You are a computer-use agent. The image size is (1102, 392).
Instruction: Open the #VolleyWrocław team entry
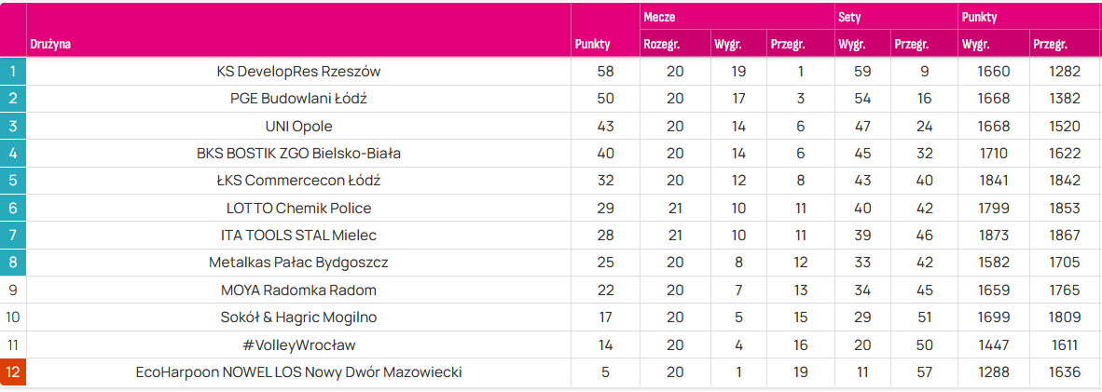pos(298,345)
